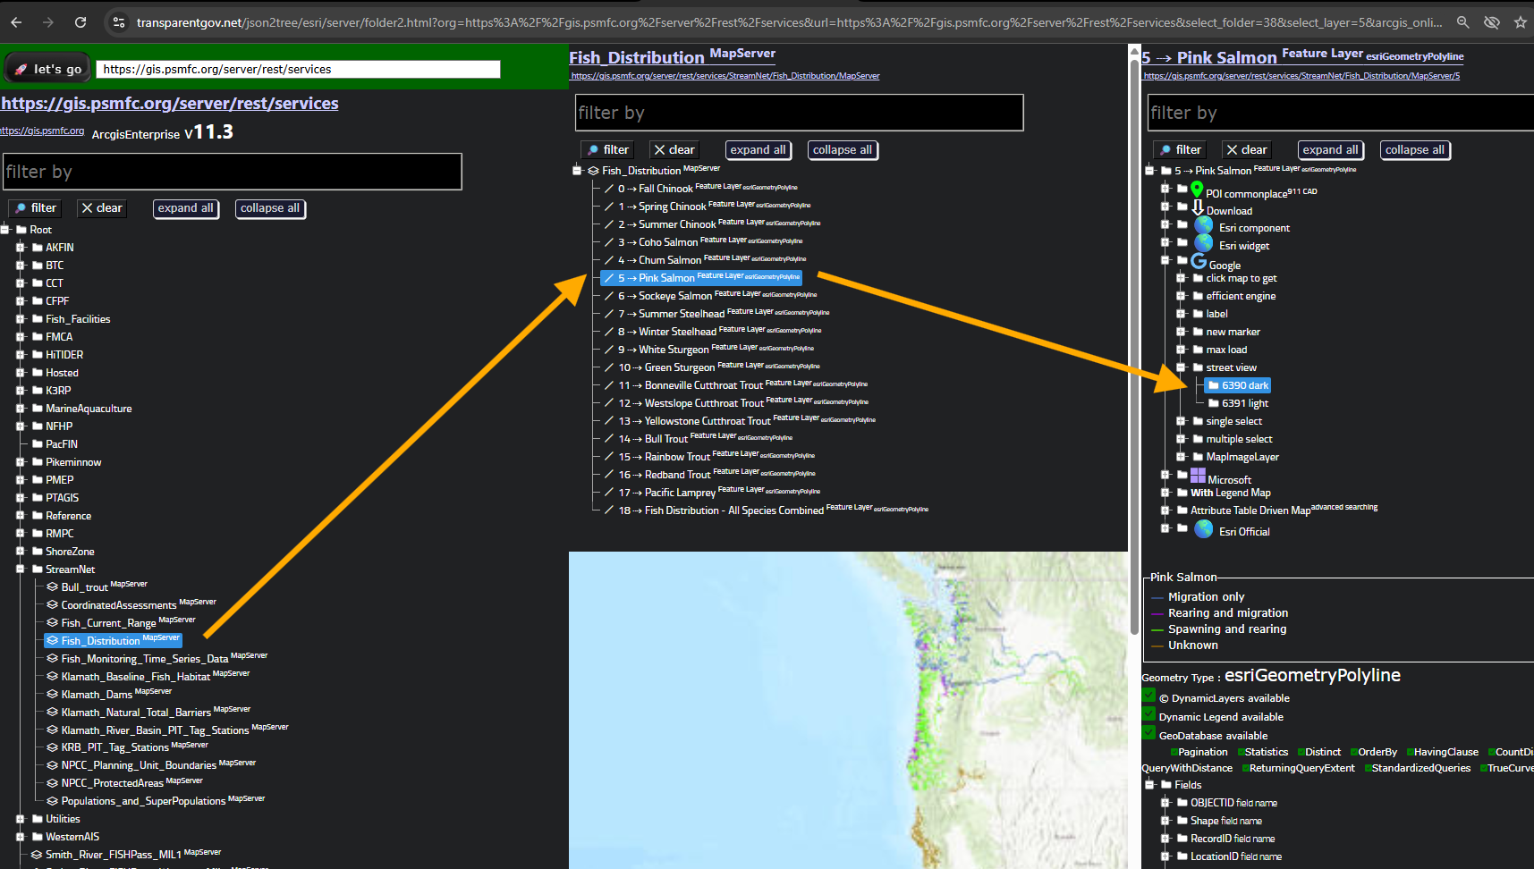Screen dimensions: 1534x869
Task: Click the Download arrow icon
Action: point(1198,207)
